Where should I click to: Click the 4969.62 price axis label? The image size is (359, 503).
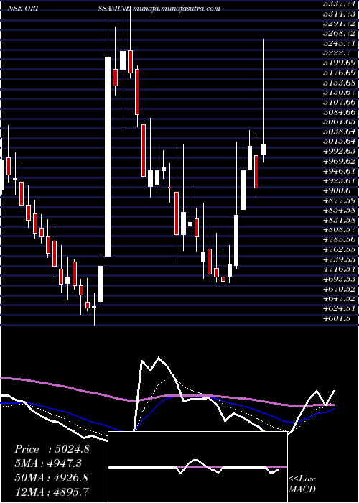(x=338, y=162)
